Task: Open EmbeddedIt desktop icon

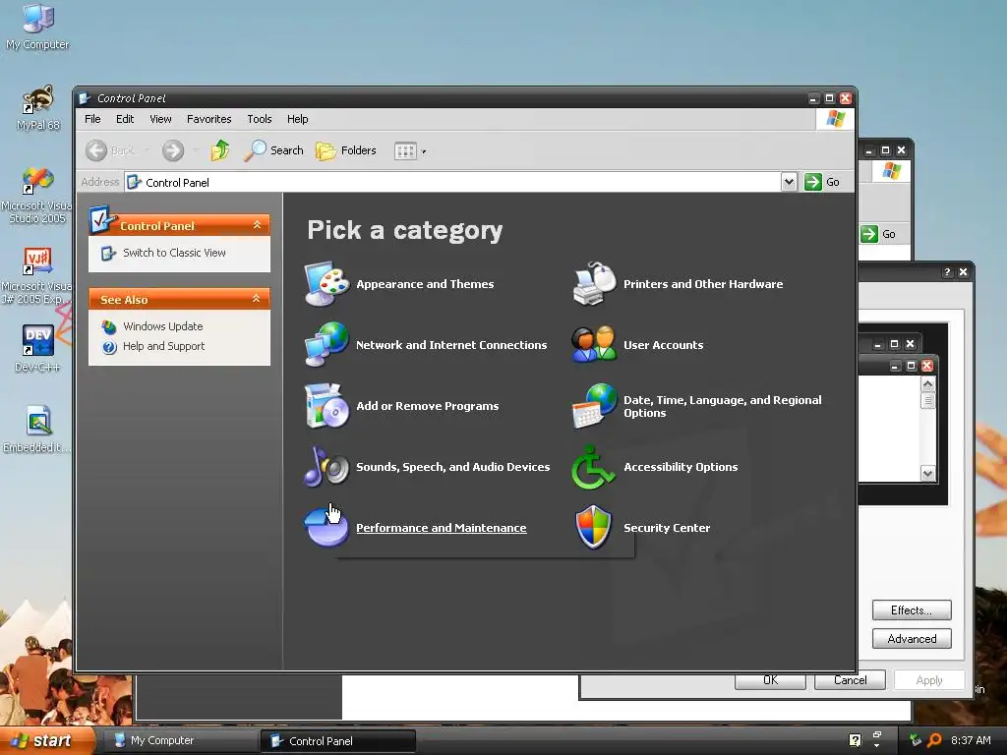Action: [36, 429]
